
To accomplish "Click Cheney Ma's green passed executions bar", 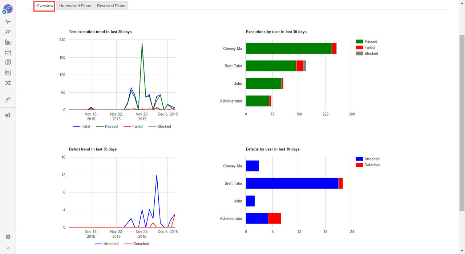I will tap(289, 49).
